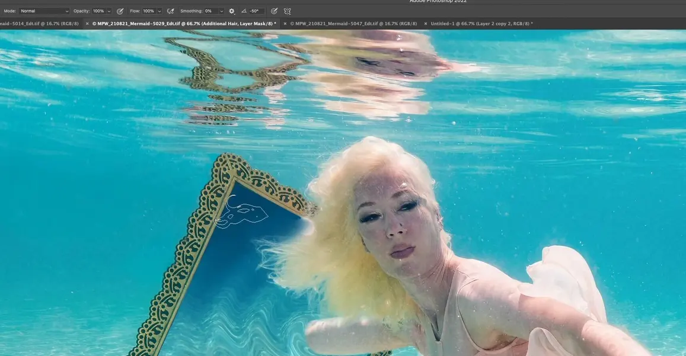This screenshot has height=356, width=686.
Task: Switch to the Mermaid-5014_Edt.tif tab
Action: 39,24
